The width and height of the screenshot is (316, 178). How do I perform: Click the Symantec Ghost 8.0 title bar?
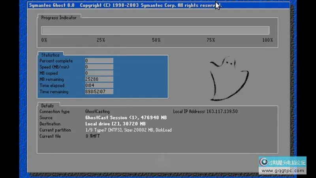click(x=159, y=5)
